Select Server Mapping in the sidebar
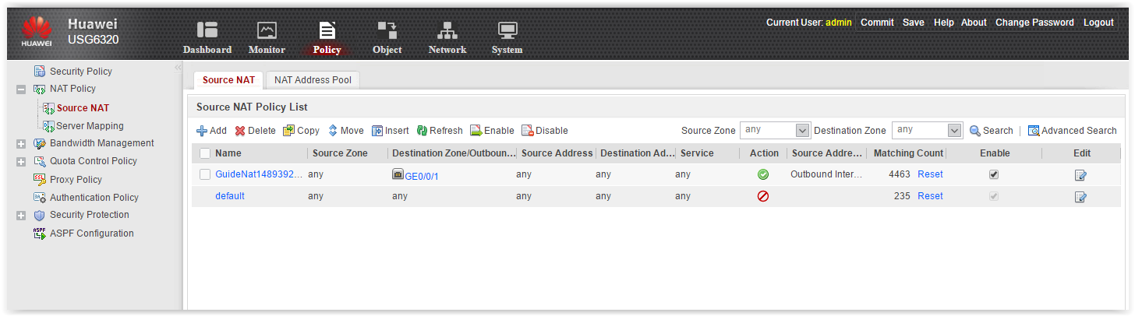The height and width of the screenshot is (316, 1135). 90,126
